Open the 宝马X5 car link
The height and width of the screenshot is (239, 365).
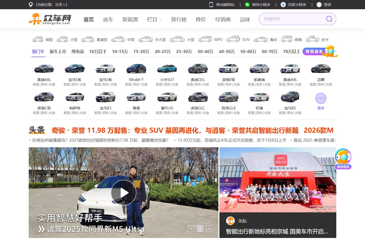290,108
